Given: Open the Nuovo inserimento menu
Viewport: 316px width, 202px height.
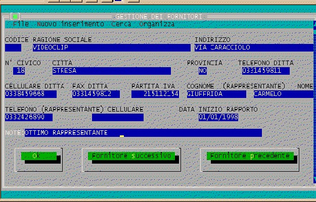Looking at the screenshot, I should coord(71,24).
